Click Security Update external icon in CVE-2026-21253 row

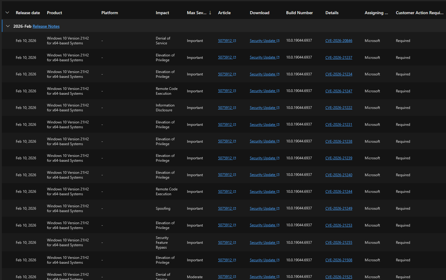pos(278,225)
